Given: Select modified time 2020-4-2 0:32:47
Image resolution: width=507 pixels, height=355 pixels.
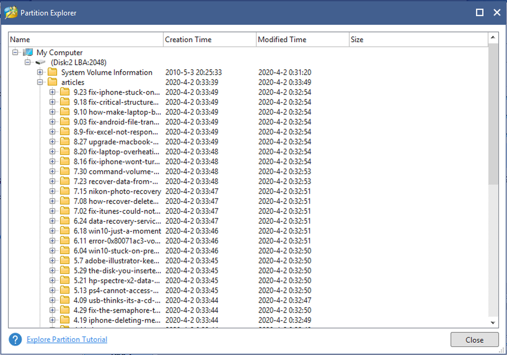Looking at the screenshot, I should click(x=285, y=301).
